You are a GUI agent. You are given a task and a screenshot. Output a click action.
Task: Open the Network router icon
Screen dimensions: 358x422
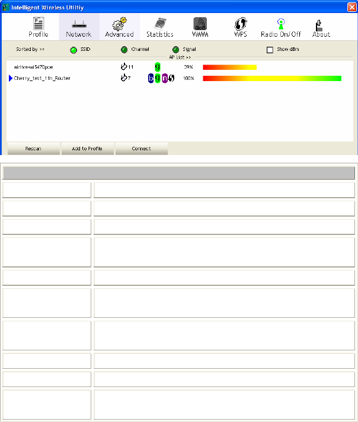[79, 25]
